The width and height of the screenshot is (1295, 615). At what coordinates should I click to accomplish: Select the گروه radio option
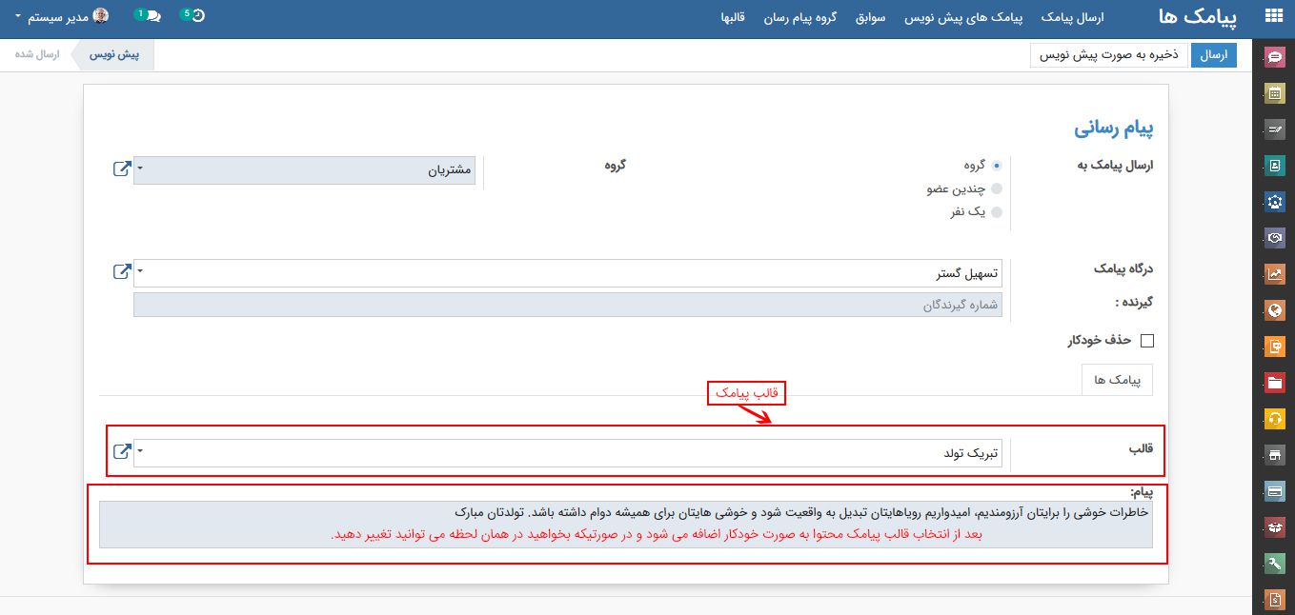coord(997,165)
